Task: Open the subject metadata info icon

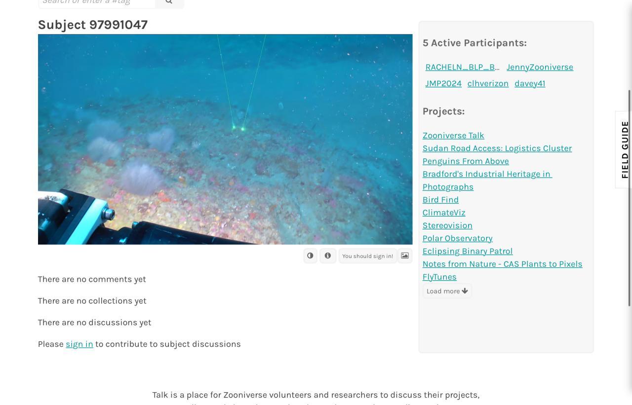Action: [x=328, y=256]
